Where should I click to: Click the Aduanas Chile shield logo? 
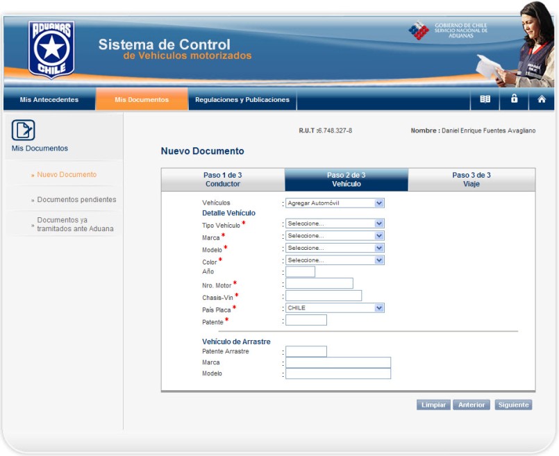pos(51,49)
